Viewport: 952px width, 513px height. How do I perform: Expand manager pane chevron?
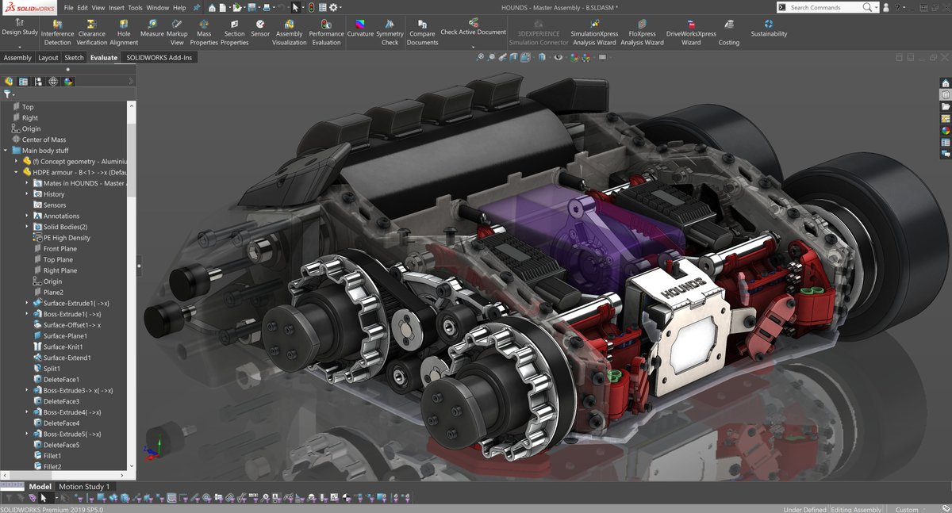131,81
